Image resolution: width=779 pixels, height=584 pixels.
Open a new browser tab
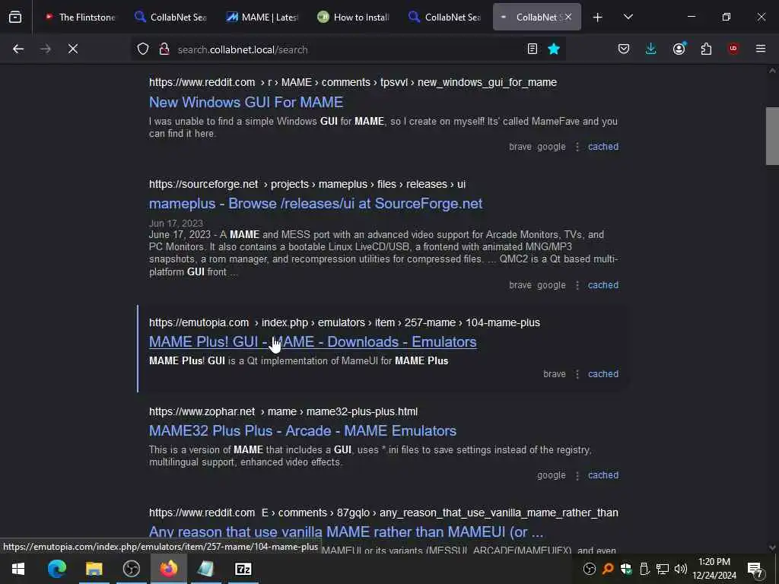[598, 17]
